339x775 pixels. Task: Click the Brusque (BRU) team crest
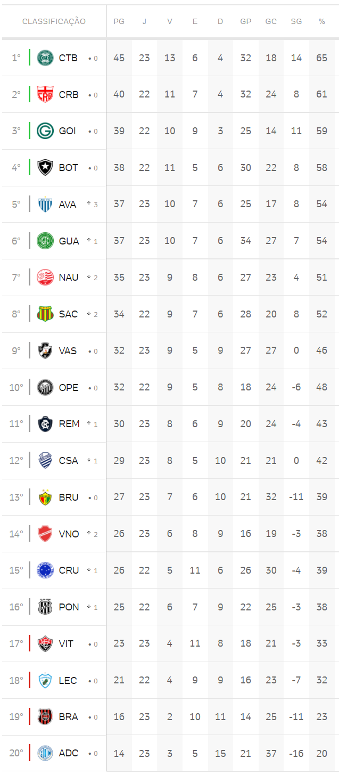coord(45,497)
